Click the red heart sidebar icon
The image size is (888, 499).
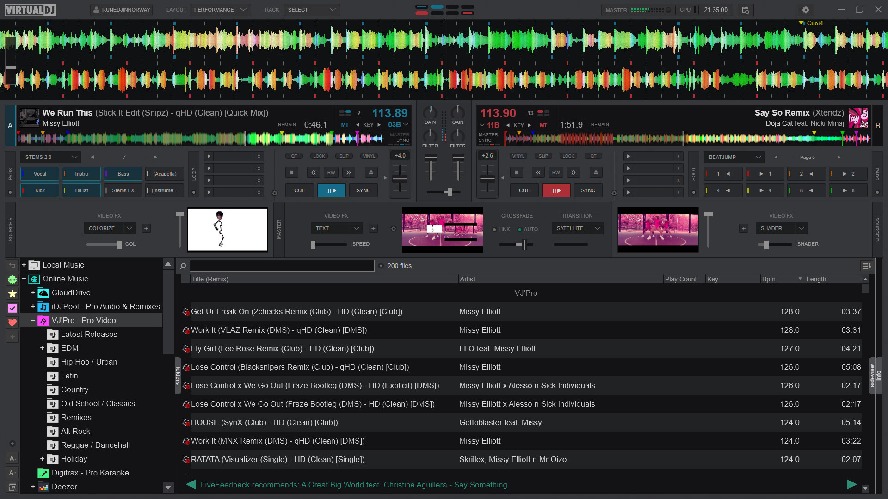click(x=12, y=323)
